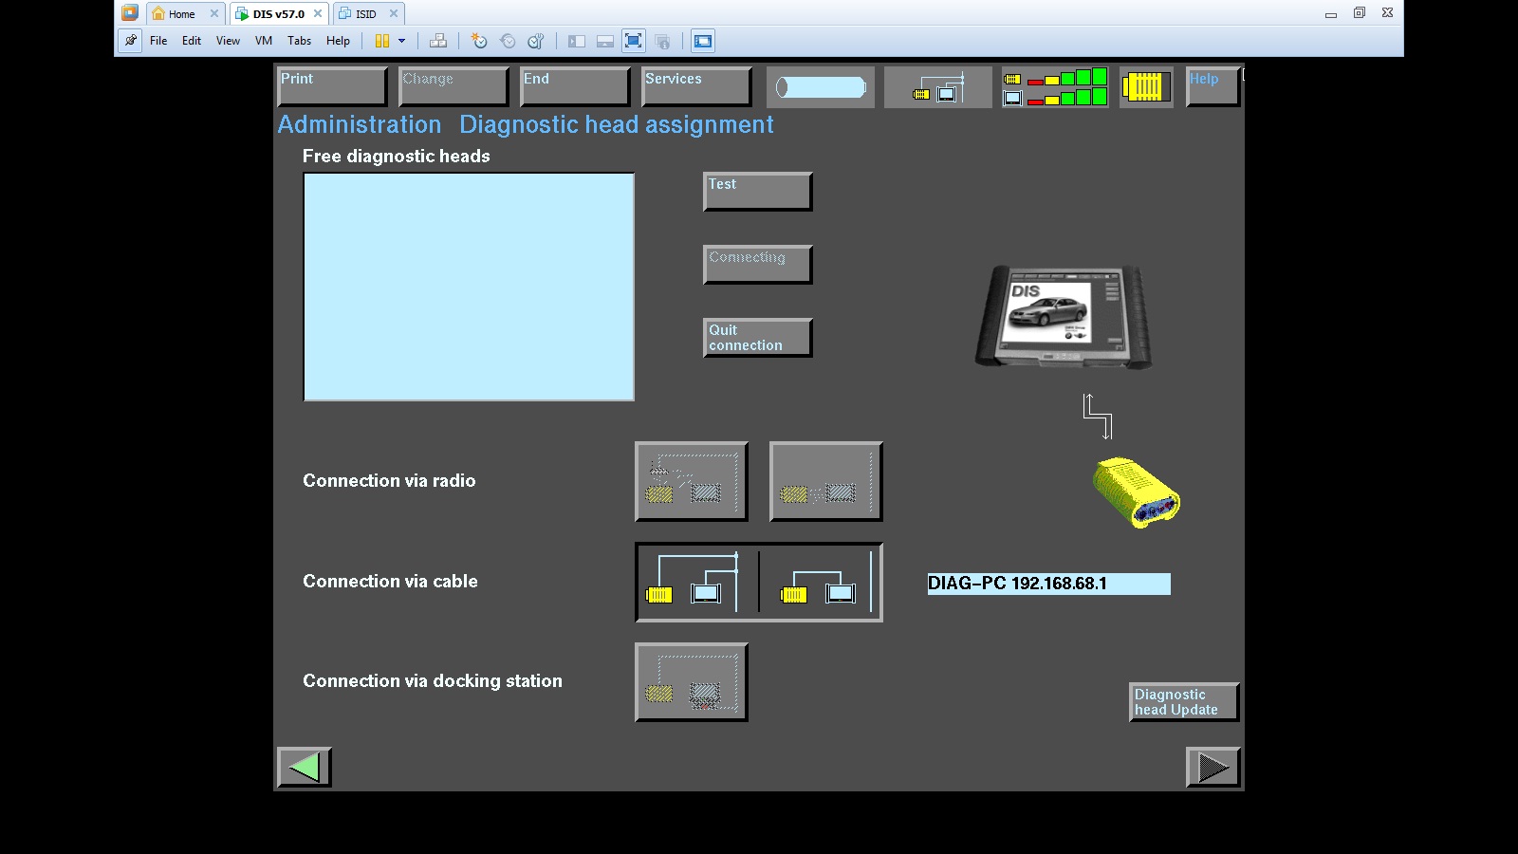Select direct cable connection option
Image resolution: width=1518 pixels, height=854 pixels.
click(x=821, y=583)
